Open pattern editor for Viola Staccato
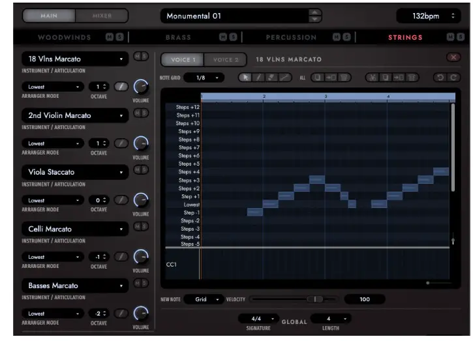This screenshot has width=473, height=341. (x=122, y=200)
